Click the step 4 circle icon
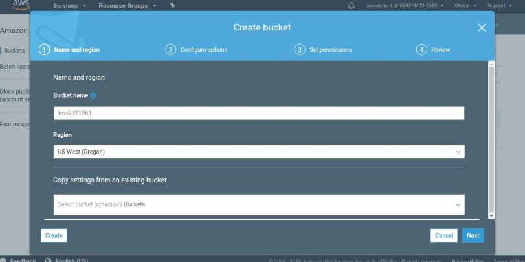This screenshot has height=262, width=525. click(x=421, y=50)
